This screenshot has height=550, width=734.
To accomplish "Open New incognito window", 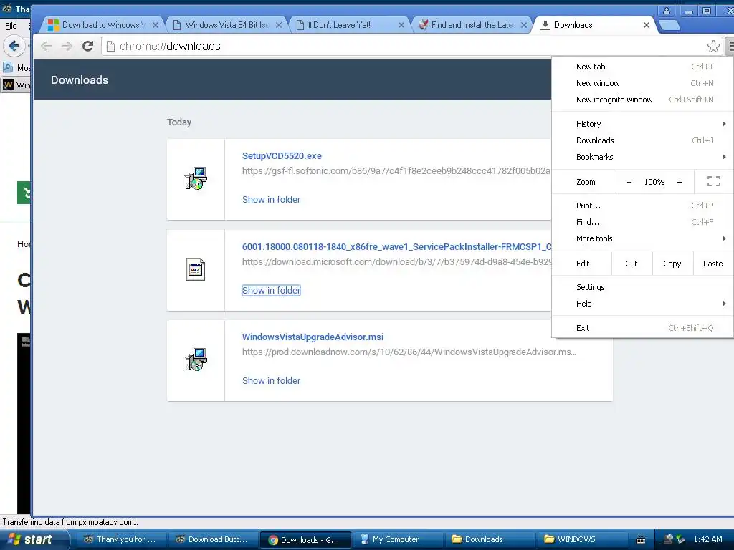I will point(642,100).
